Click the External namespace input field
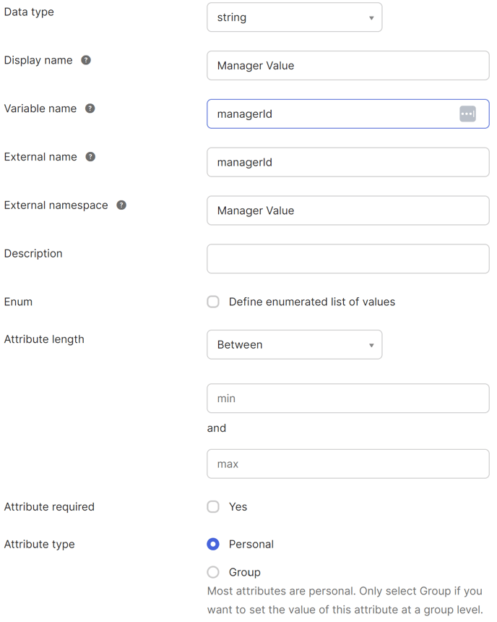Image resolution: width=497 pixels, height=622 pixels. tap(348, 211)
